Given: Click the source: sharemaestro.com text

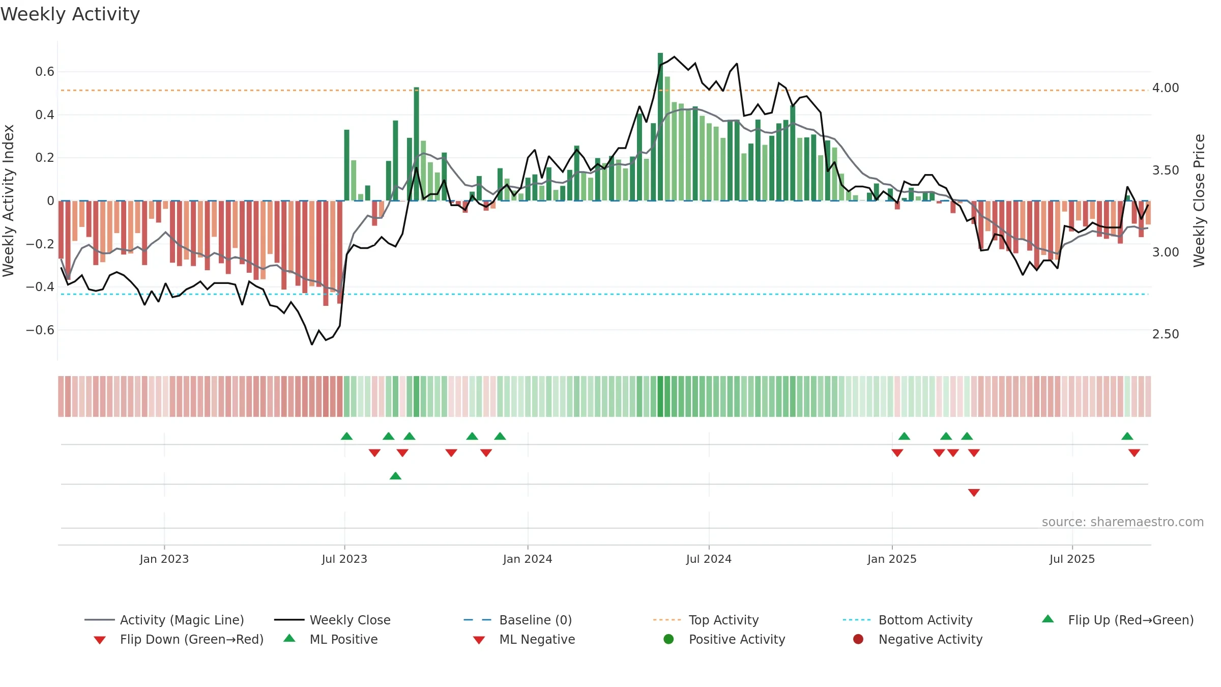Looking at the screenshot, I should point(1123,522).
